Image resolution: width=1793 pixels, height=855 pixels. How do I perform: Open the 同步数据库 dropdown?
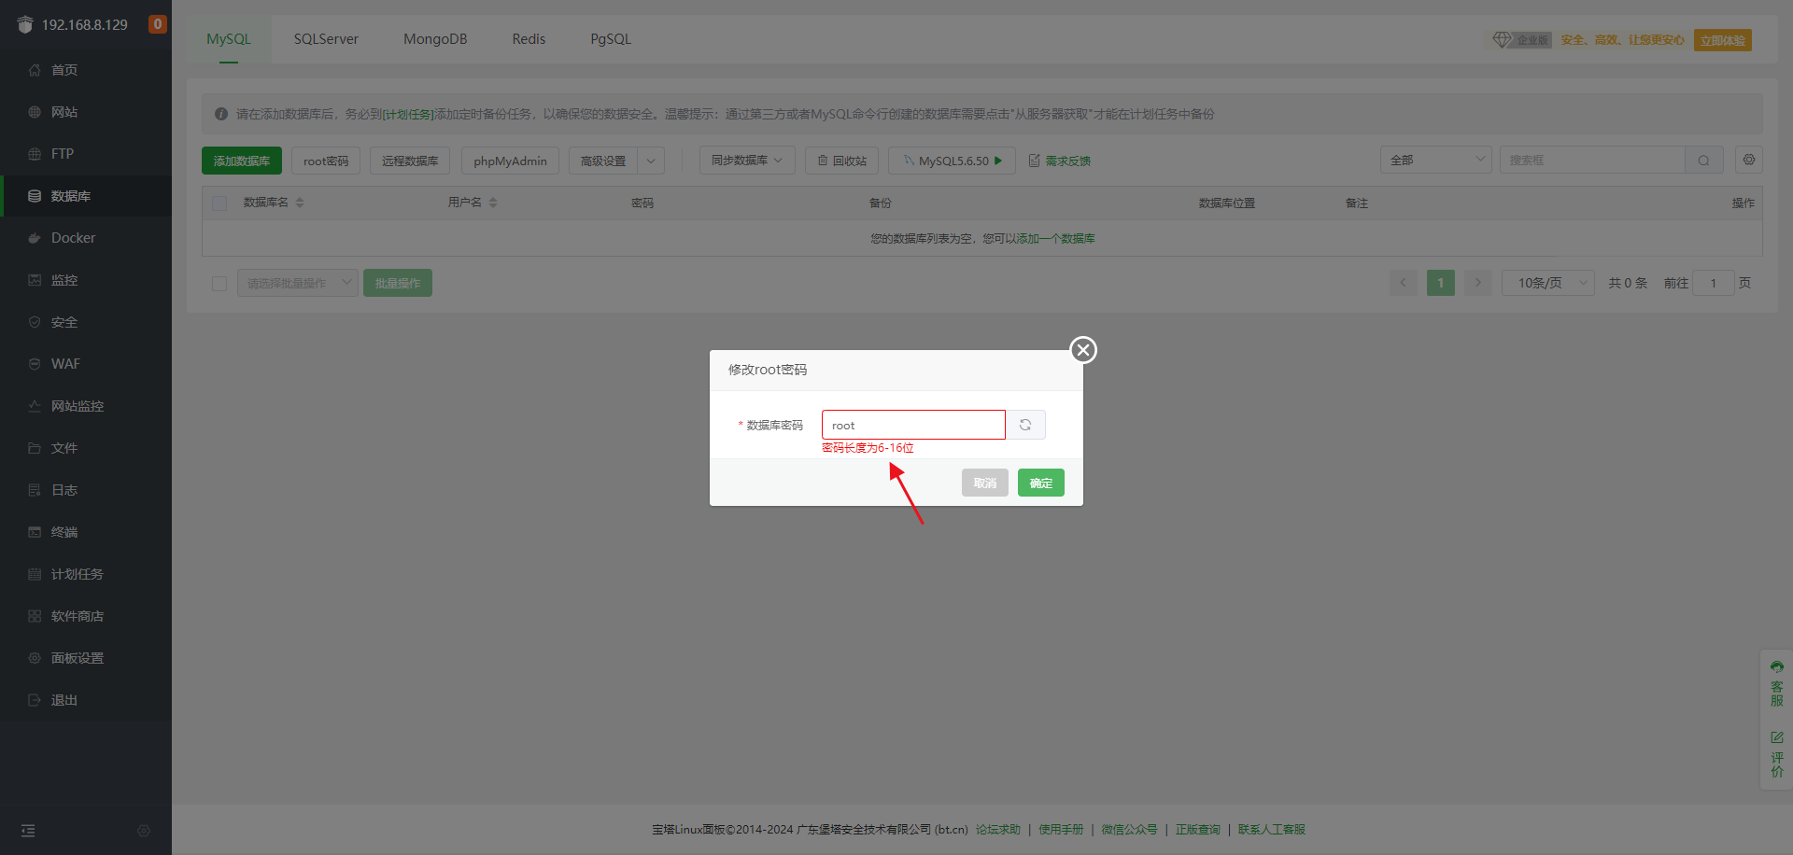tap(747, 161)
